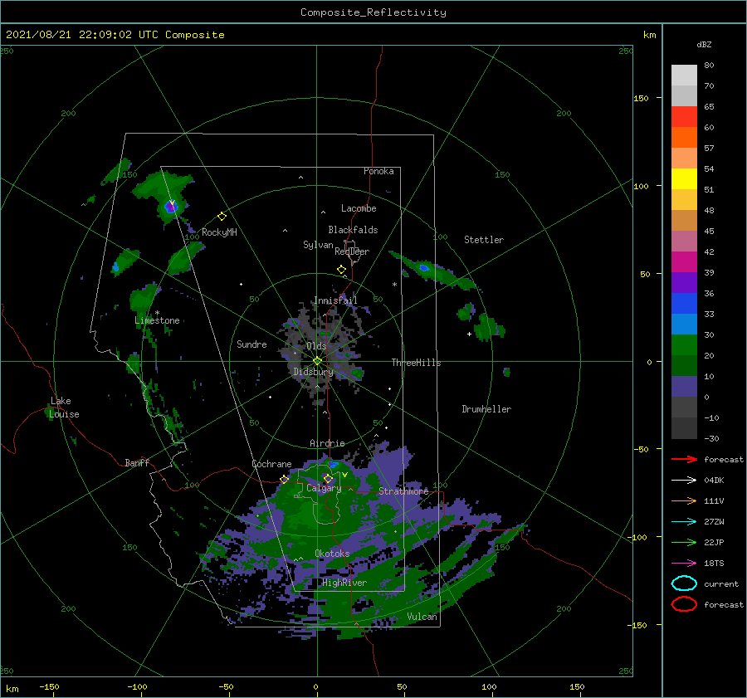Click the red 'forecast' ellipse legend icon
The width and height of the screenshot is (747, 698).
[x=684, y=604]
